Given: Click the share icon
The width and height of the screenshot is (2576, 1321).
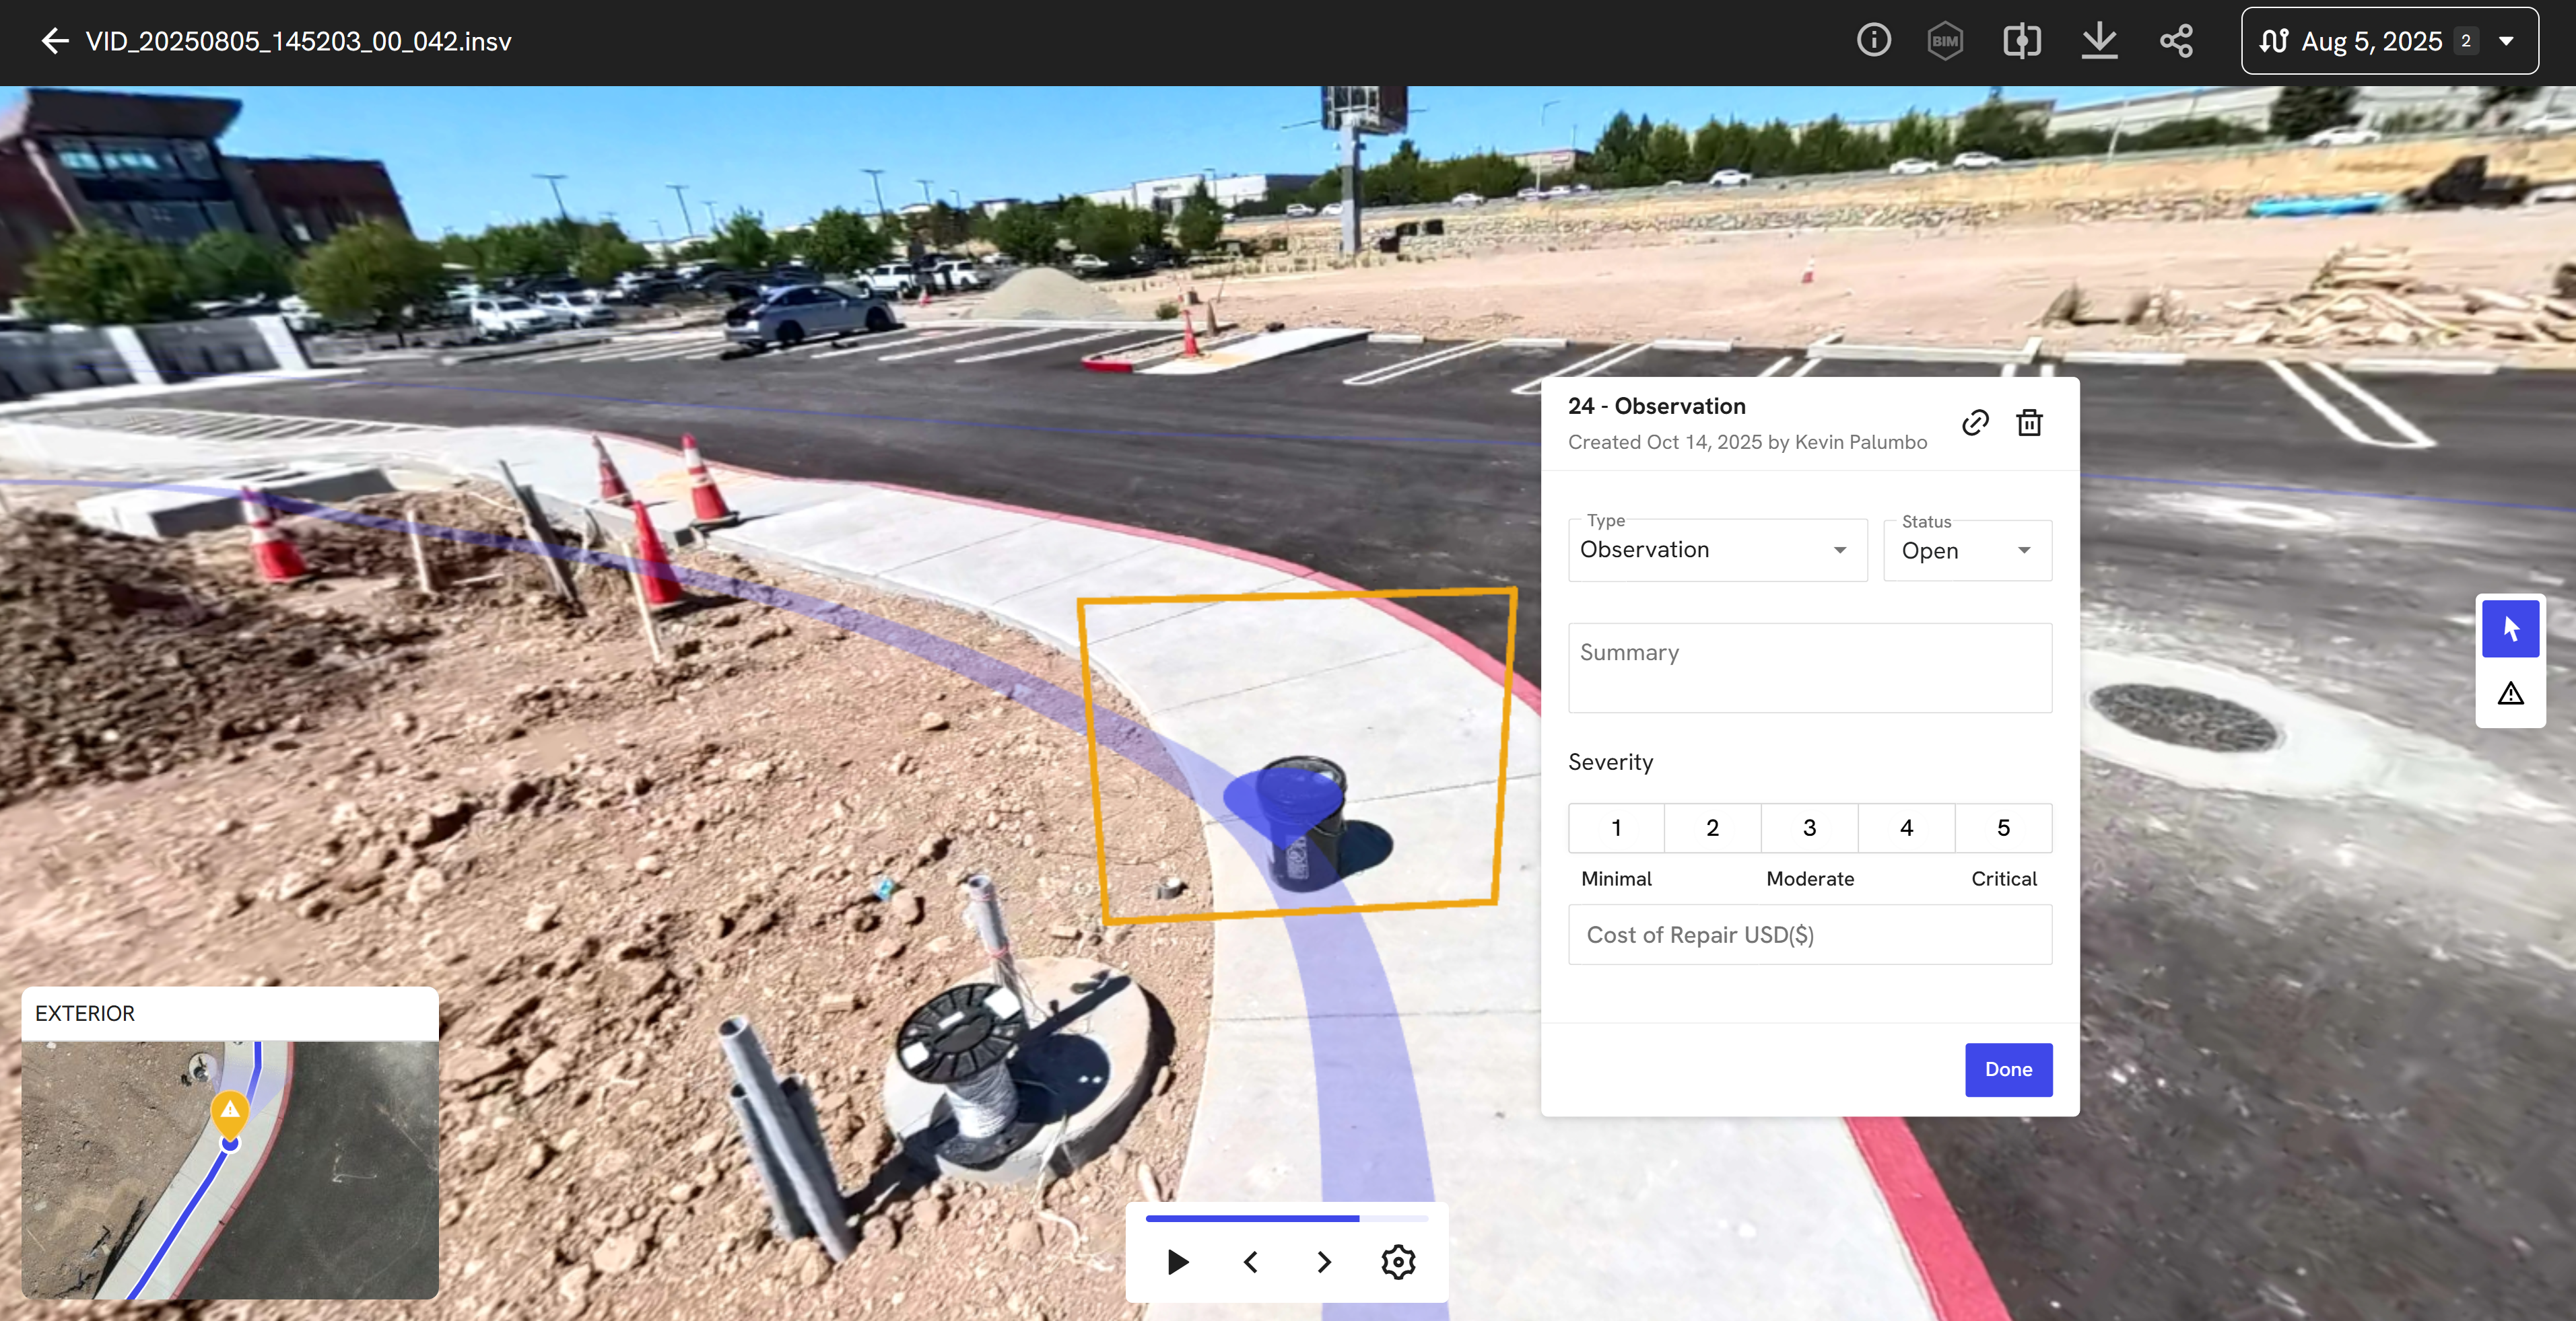Looking at the screenshot, I should (x=2176, y=41).
